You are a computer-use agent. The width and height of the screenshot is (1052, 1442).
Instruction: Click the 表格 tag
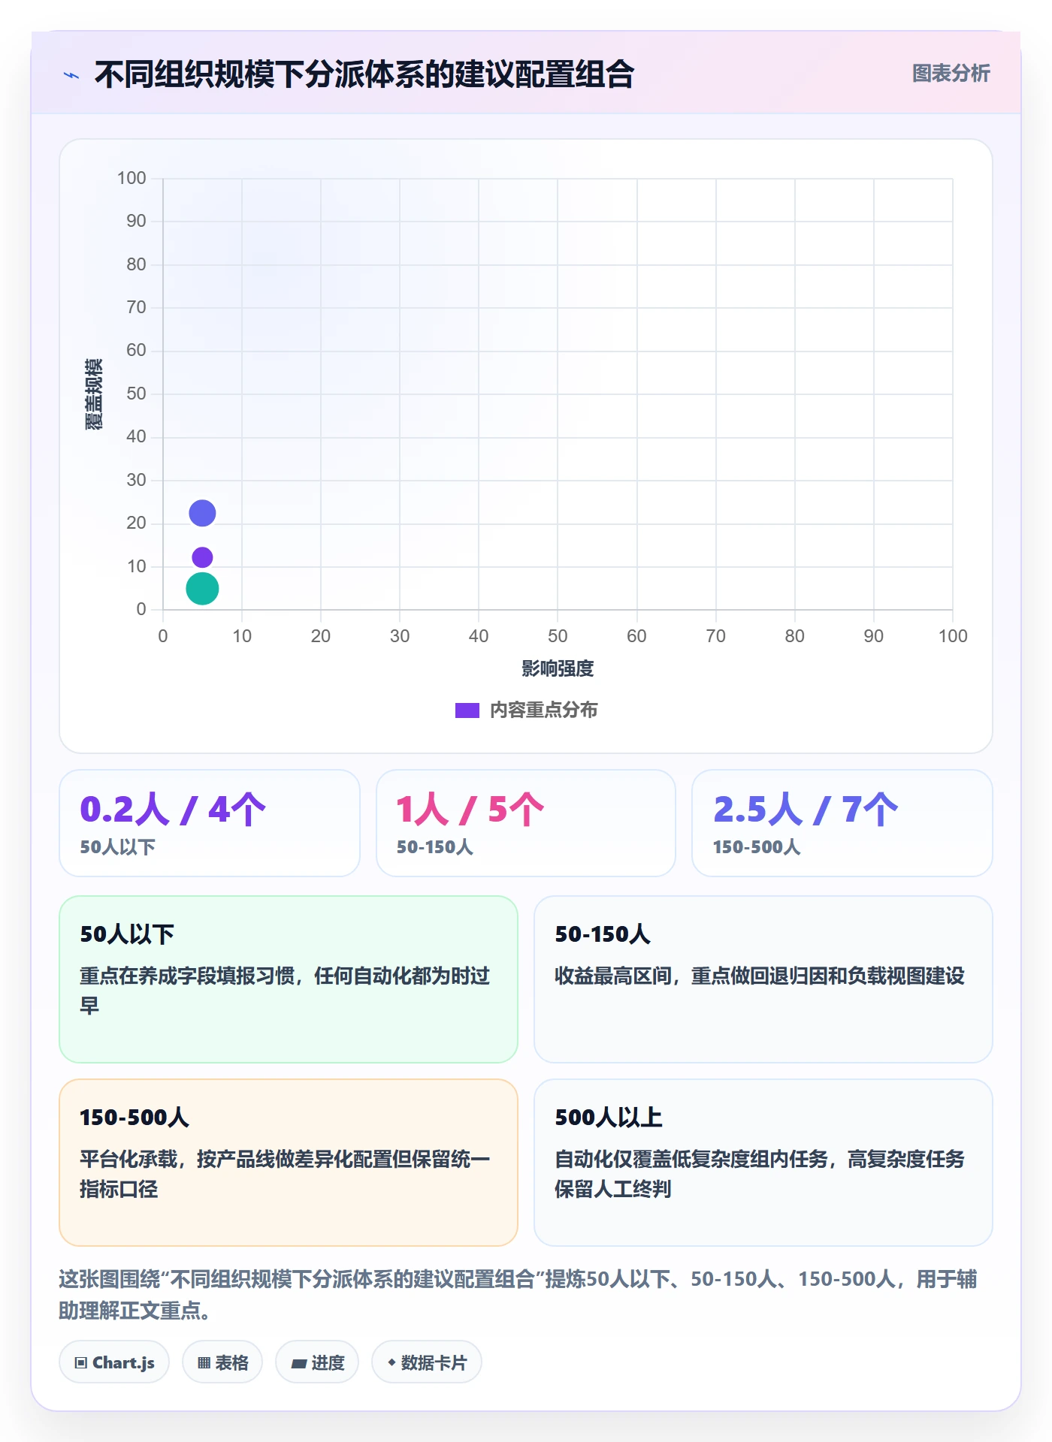point(222,1362)
